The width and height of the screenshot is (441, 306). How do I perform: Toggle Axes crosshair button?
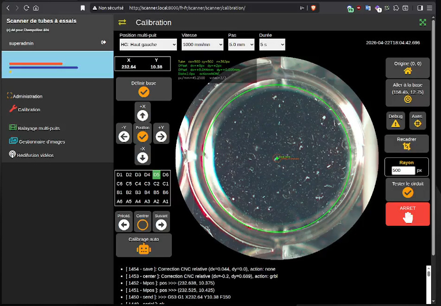(417, 121)
